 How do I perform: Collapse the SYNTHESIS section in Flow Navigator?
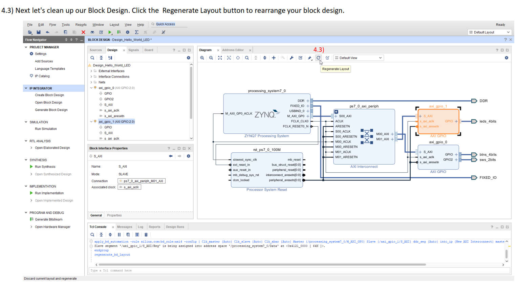coord(26,160)
